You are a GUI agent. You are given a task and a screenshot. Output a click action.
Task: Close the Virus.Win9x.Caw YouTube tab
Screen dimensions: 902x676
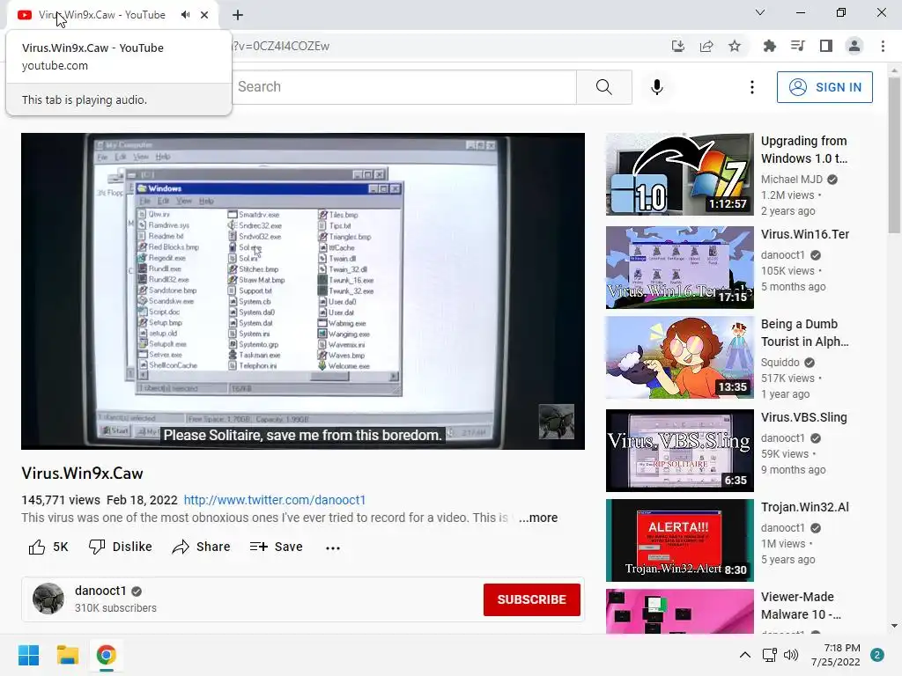(x=204, y=15)
